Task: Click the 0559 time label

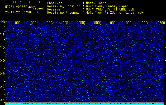Action: tap(145, 23)
